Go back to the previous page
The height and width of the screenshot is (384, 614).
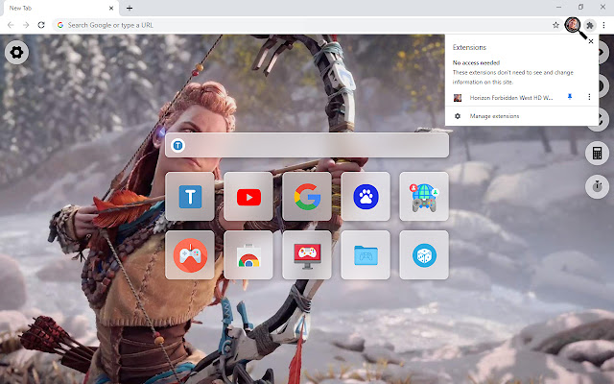11,25
